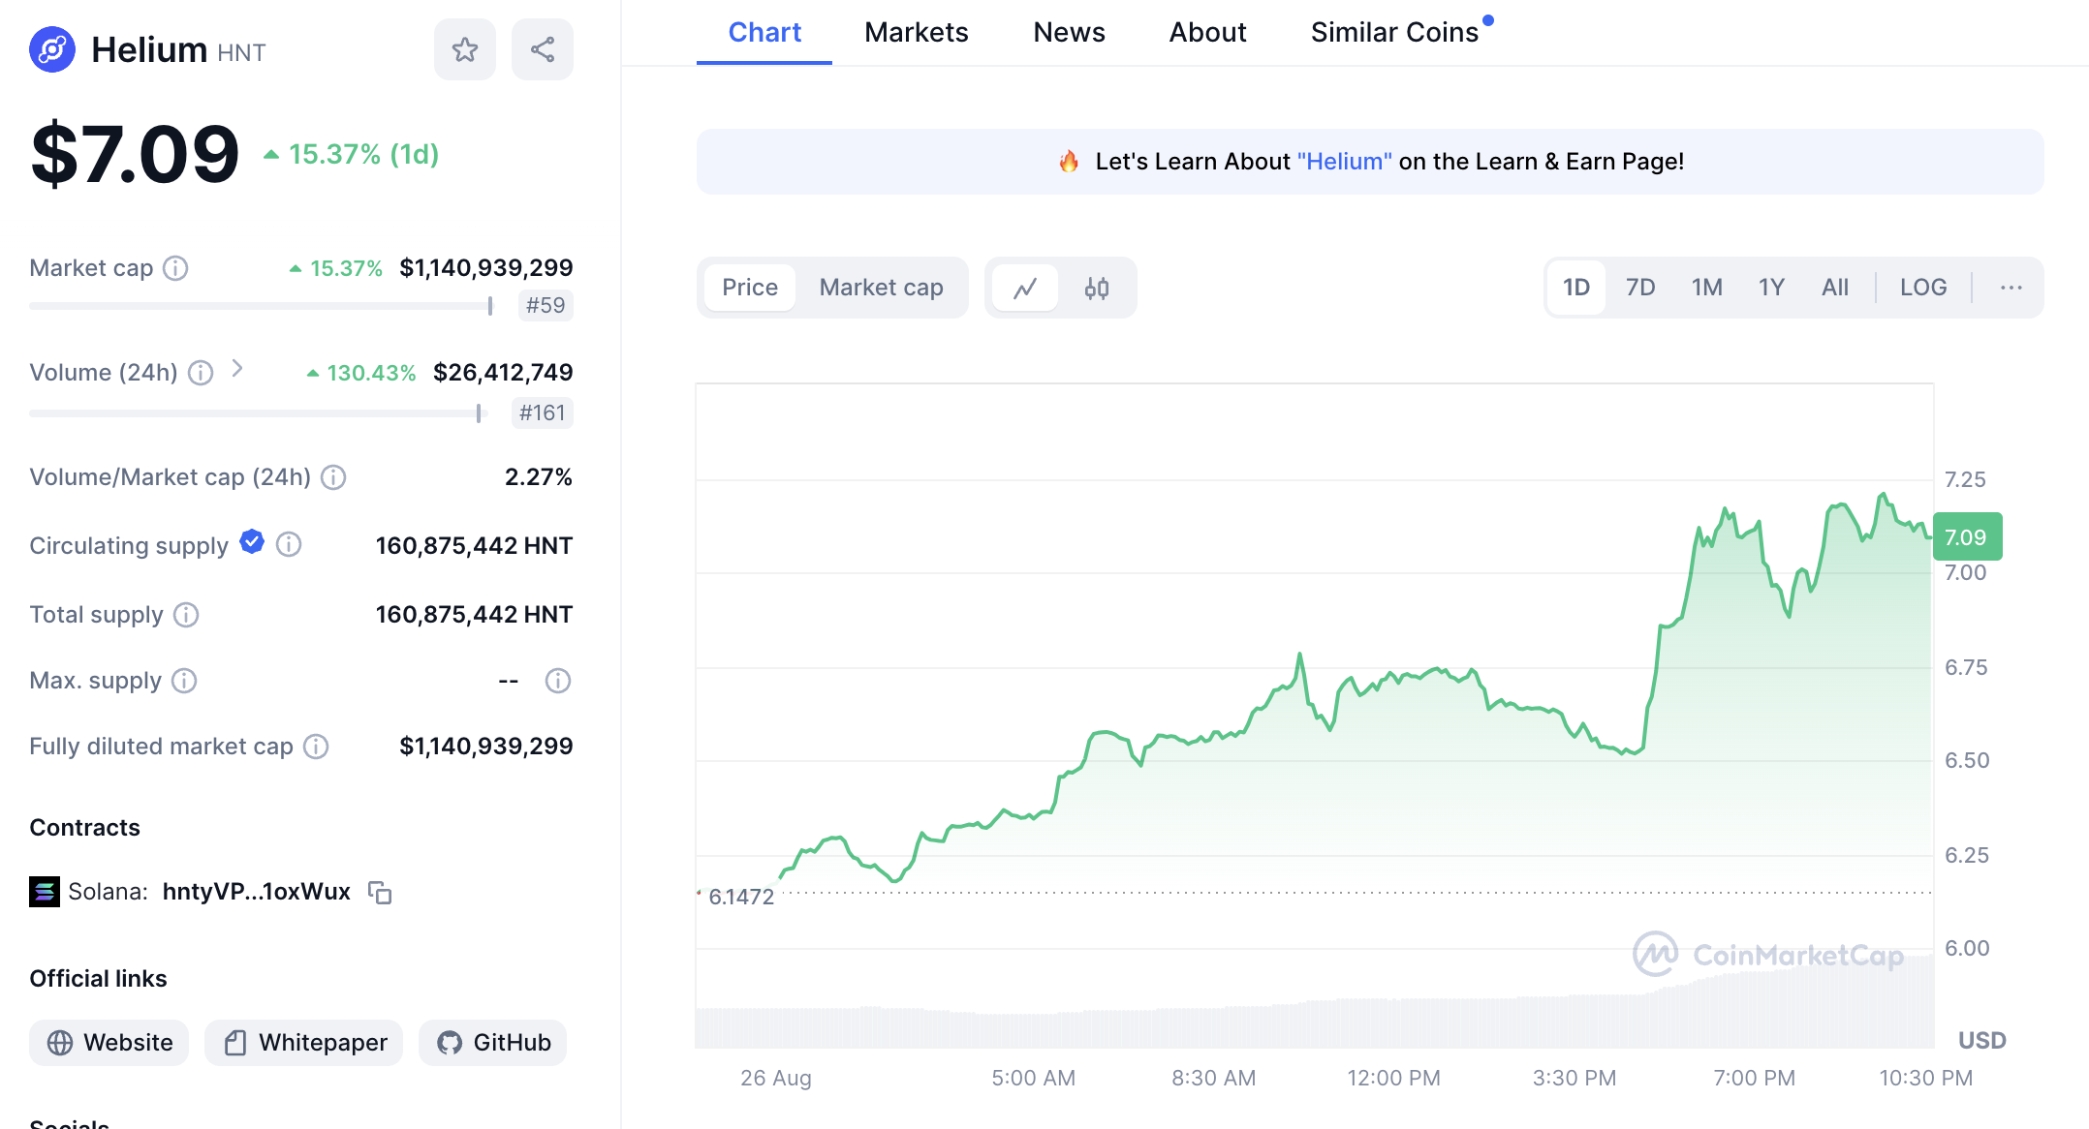The height and width of the screenshot is (1129, 2089).
Task: Select Market cap chart mode
Action: [881, 288]
